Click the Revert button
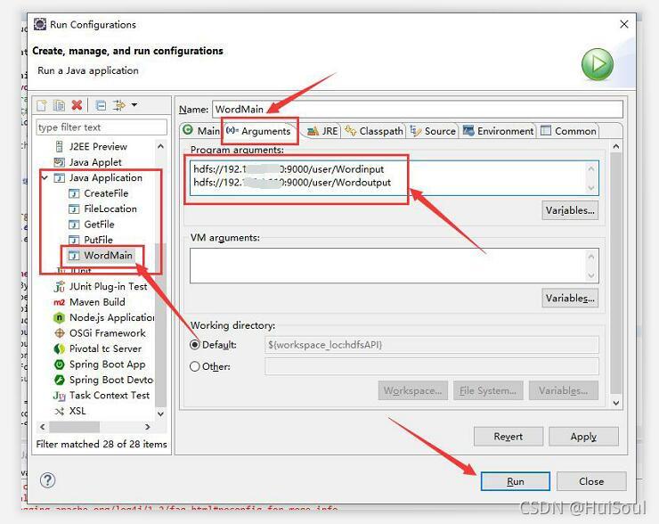The image size is (659, 524). click(x=508, y=437)
